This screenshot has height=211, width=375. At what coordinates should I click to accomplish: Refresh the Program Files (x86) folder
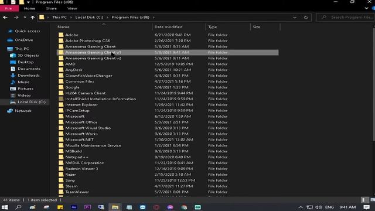click(x=306, y=17)
